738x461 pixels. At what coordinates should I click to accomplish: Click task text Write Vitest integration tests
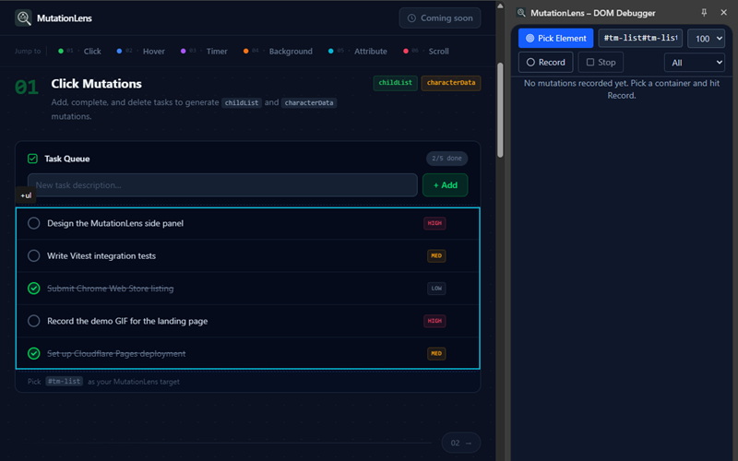tap(101, 256)
